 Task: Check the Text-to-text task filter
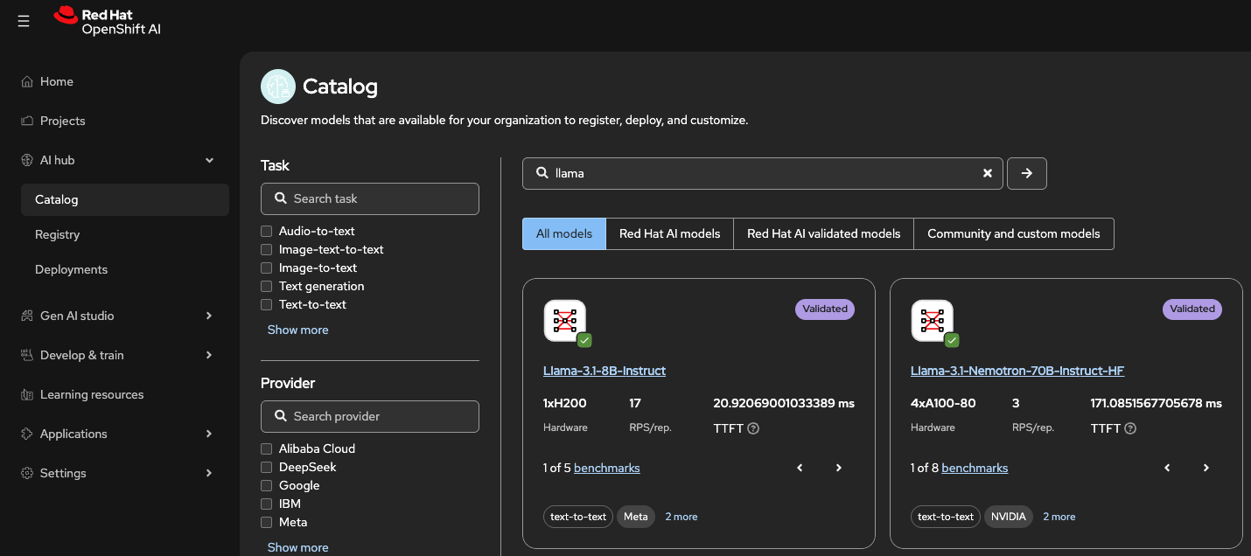tap(267, 304)
